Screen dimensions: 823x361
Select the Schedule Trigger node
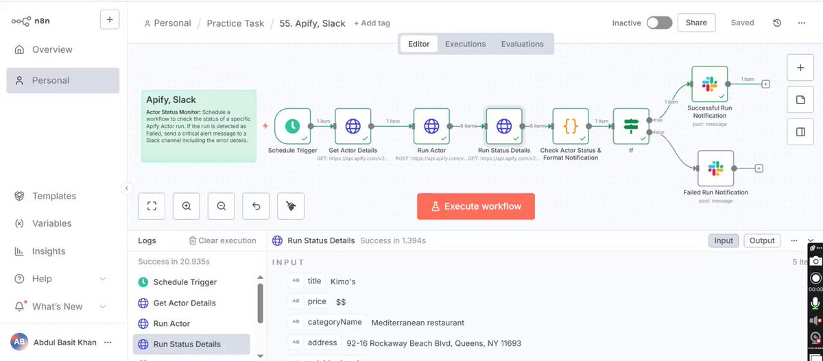(292, 126)
